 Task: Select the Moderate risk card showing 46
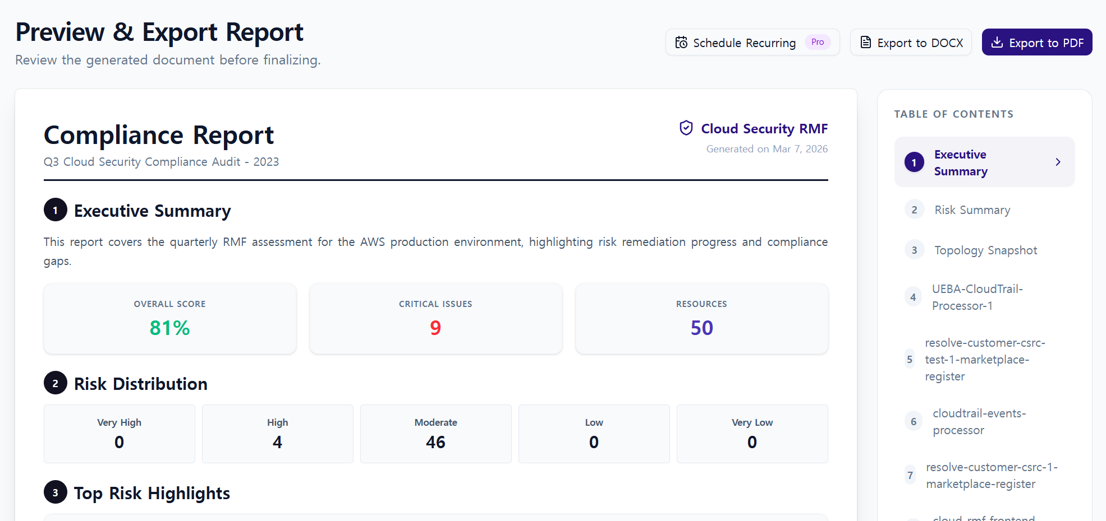436,434
